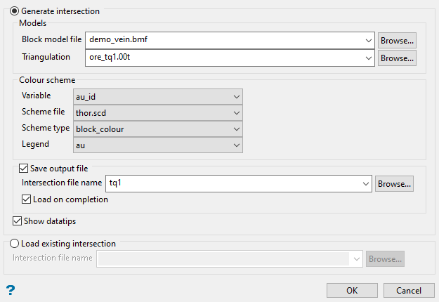Viewport: 439px width, 302px height.
Task: Select the Load existing intersection option
Action: pos(15,244)
